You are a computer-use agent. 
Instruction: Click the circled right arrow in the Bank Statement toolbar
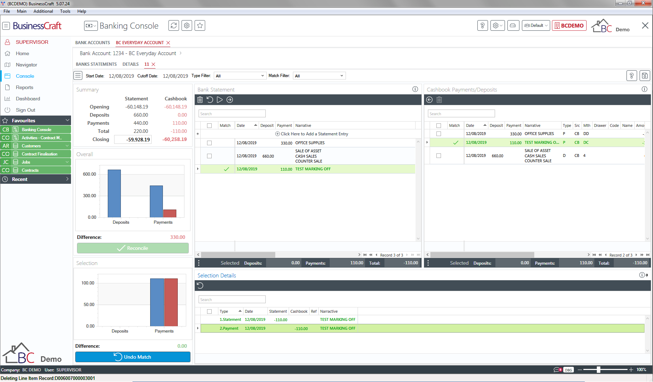[230, 100]
